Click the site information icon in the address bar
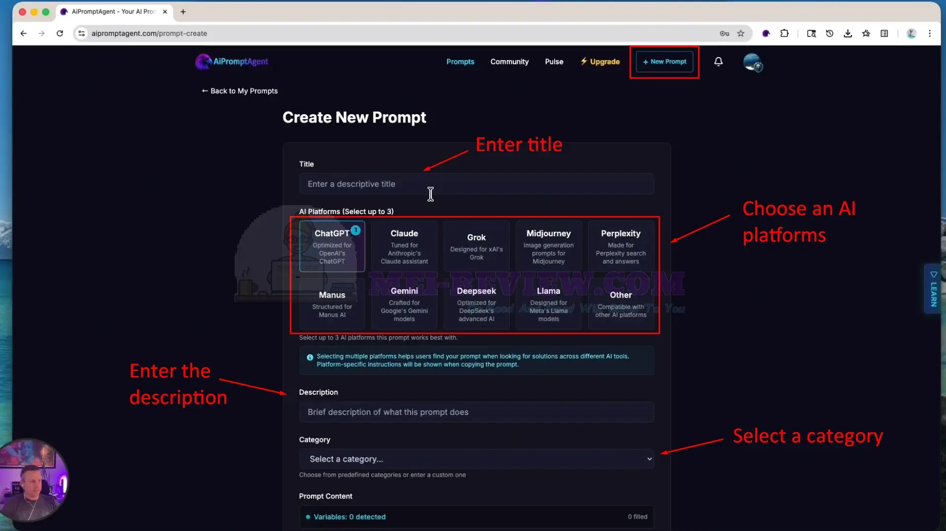This screenshot has height=531, width=946. pyautogui.click(x=82, y=33)
